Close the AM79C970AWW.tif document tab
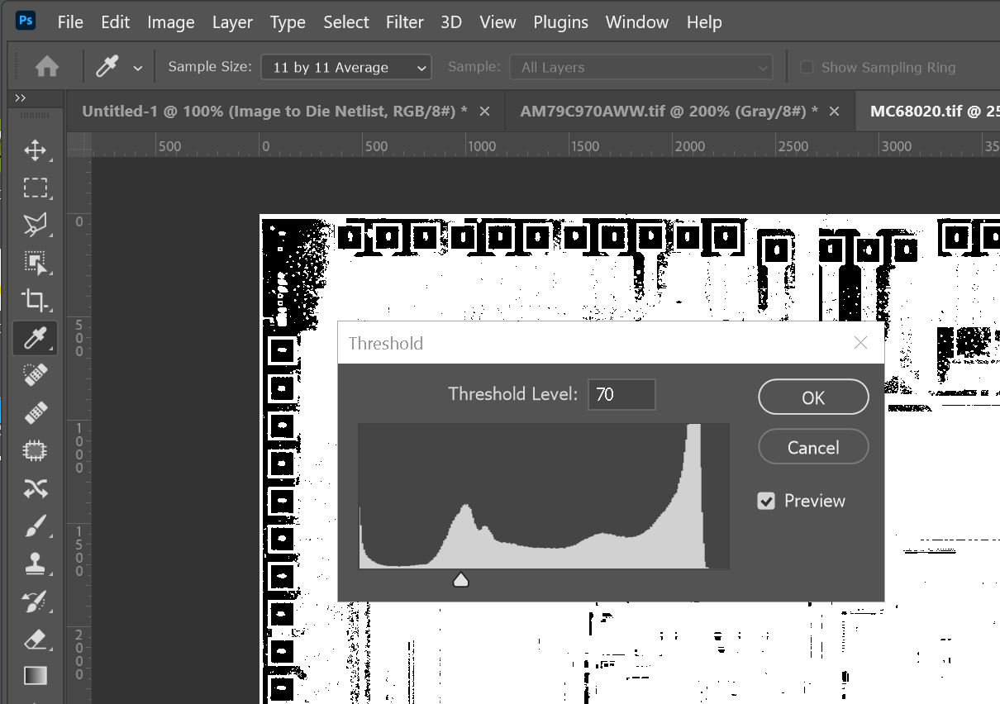Viewport: 1000px width, 704px height. click(x=835, y=112)
